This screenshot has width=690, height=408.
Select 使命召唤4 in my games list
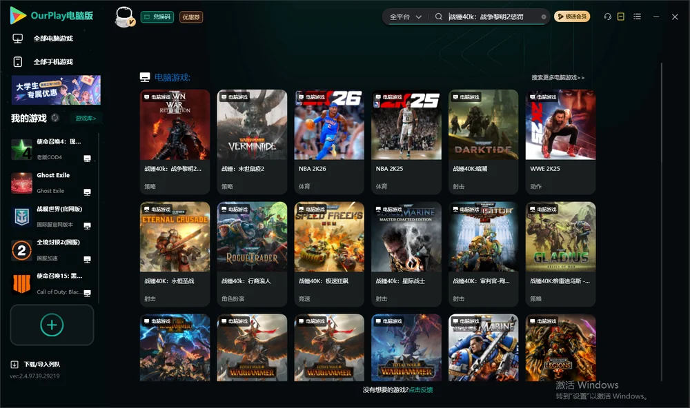(x=52, y=149)
